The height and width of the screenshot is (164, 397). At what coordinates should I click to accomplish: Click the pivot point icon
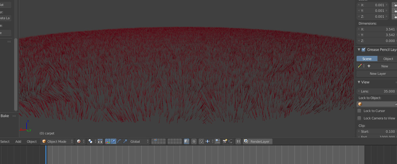point(91,142)
